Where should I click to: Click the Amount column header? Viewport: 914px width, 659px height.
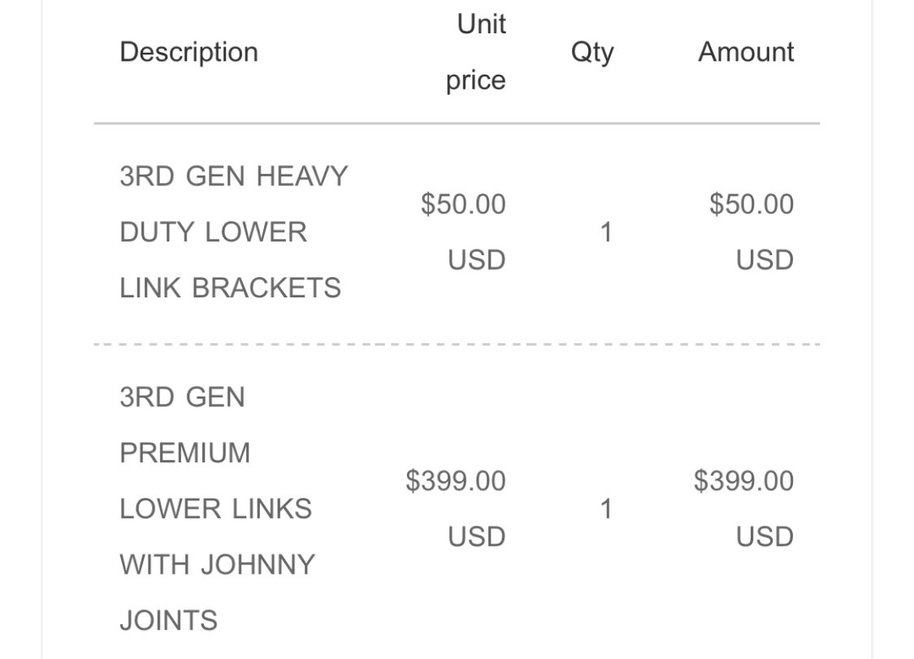click(x=746, y=52)
